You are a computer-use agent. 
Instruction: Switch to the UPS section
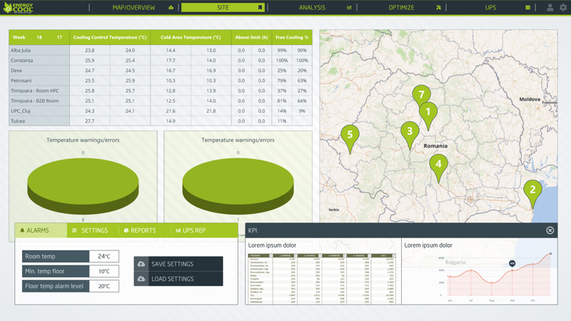490,8
